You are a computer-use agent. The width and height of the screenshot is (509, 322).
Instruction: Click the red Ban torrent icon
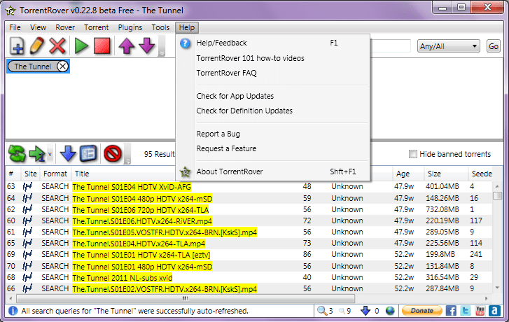click(x=113, y=153)
